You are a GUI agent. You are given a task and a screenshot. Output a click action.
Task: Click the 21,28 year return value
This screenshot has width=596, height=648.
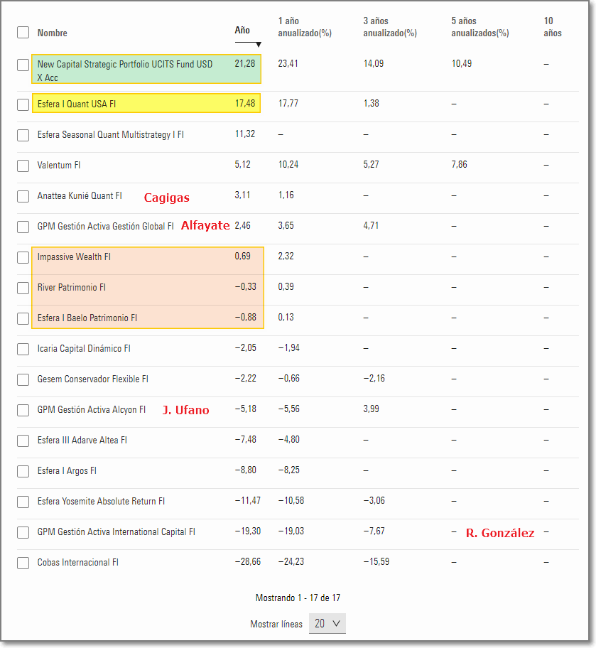[x=245, y=64]
